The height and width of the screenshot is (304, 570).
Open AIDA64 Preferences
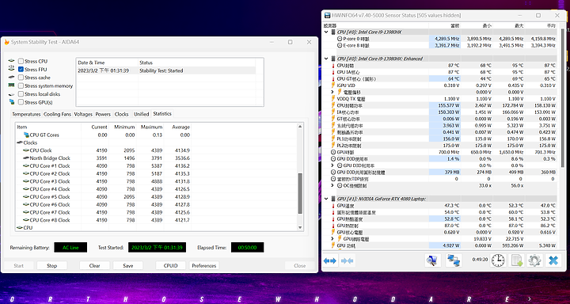[204, 266]
